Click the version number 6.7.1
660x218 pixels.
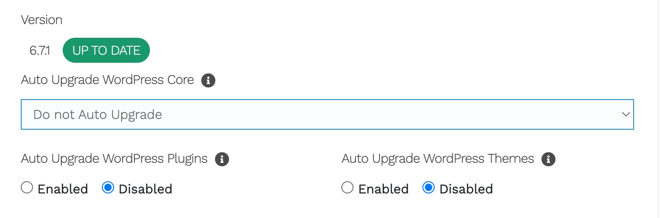point(40,50)
